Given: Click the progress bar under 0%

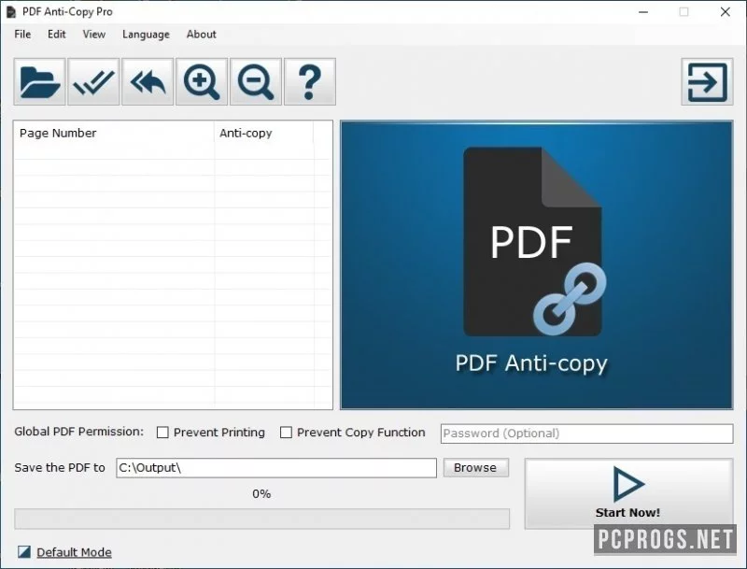Looking at the screenshot, I should pos(262,519).
